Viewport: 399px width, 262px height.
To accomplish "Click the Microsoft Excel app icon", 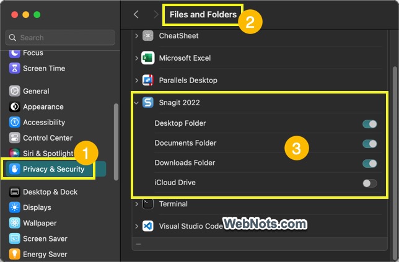I will (148, 58).
